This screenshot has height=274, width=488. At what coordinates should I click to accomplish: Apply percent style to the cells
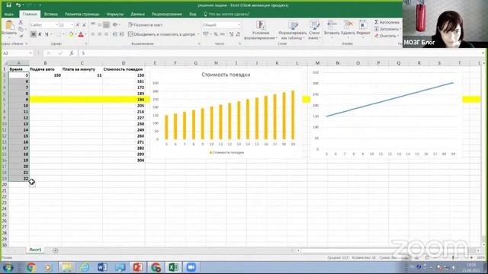tap(215, 34)
